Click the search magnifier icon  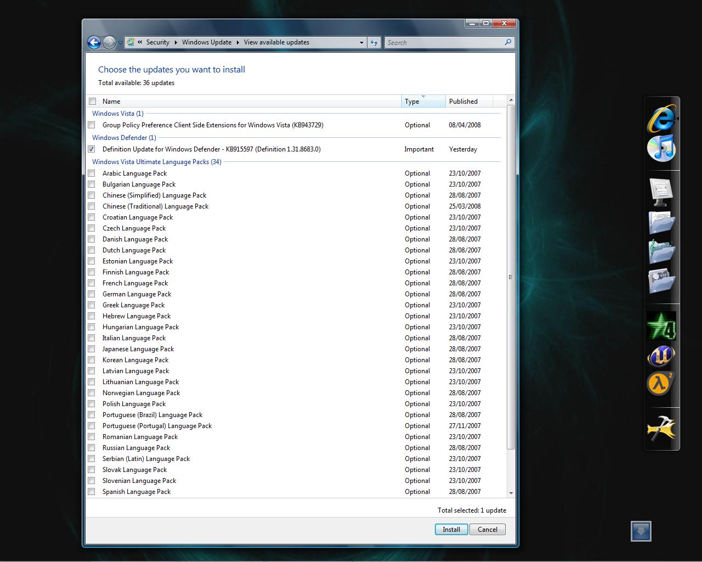508,42
